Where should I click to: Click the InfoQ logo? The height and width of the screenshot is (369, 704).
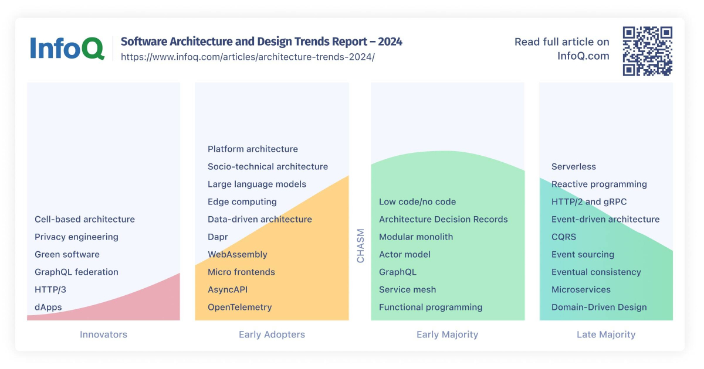(x=67, y=48)
